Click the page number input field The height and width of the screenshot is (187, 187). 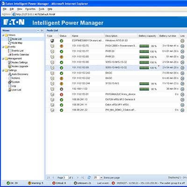point(66,178)
